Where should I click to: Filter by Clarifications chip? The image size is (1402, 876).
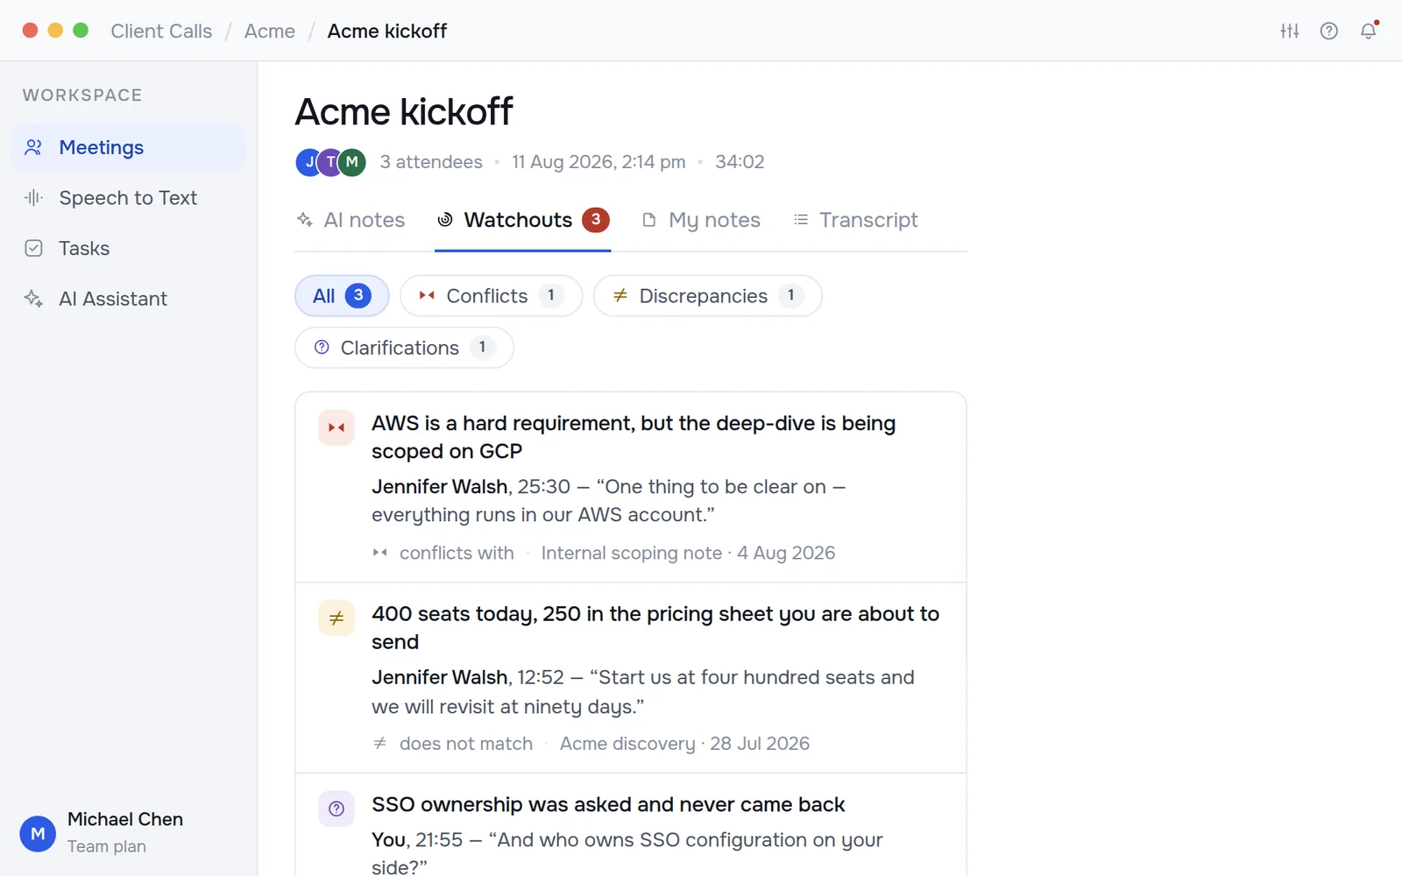(404, 348)
